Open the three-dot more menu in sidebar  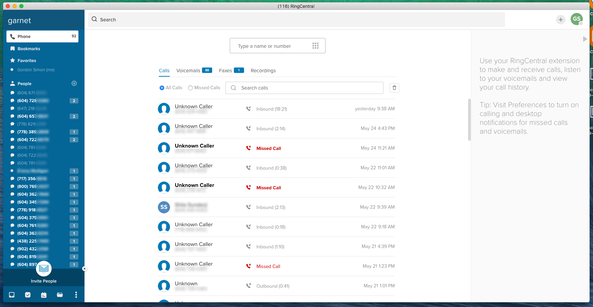point(76,295)
